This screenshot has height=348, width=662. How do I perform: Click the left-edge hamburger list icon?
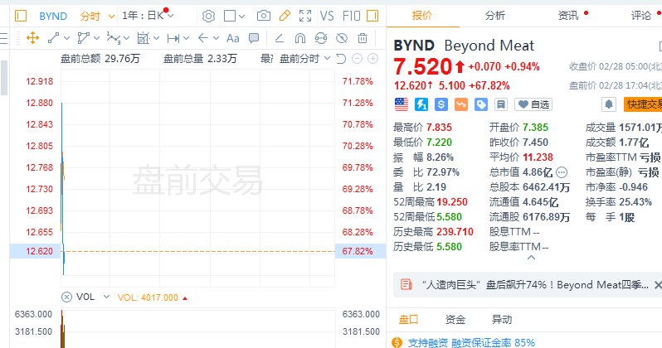point(4,38)
